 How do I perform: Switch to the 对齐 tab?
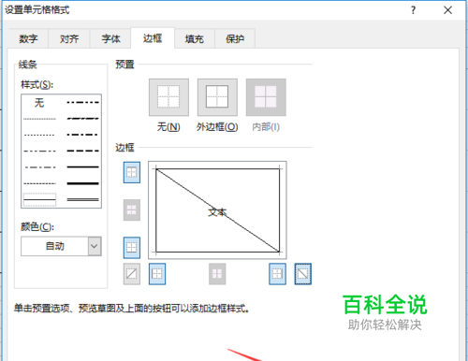tap(69, 38)
